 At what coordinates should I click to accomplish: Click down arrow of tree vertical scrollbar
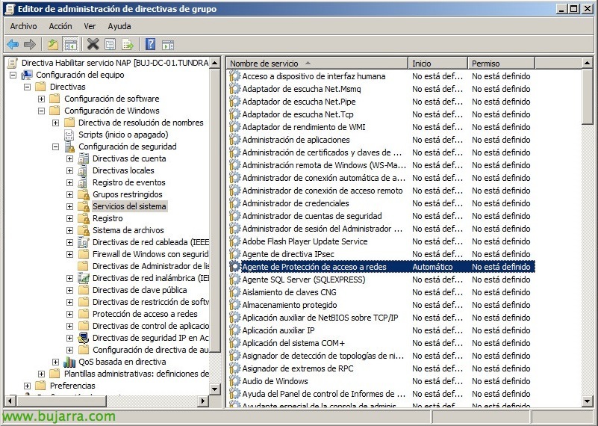point(215,389)
